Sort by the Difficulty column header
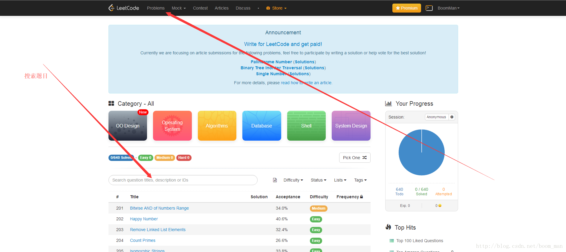 (319, 197)
